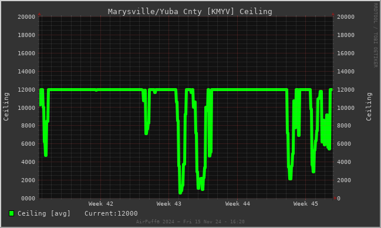
Task: Click the right y-axis Ceiling title
Action: click(x=369, y=106)
